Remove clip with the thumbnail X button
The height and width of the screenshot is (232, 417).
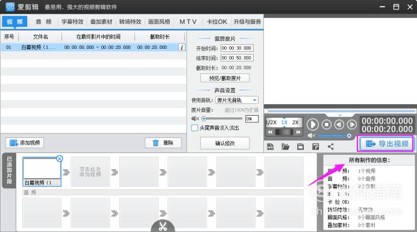60,158
